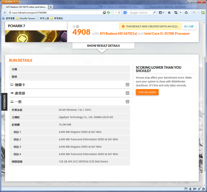Select the ATI Radeon HD 5670 tab
The image size is (207, 192).
point(25,7)
